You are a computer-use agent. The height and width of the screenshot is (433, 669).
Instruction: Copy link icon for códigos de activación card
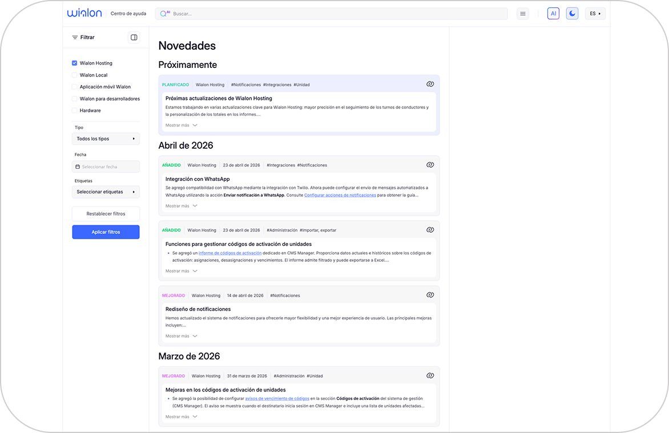point(430,230)
